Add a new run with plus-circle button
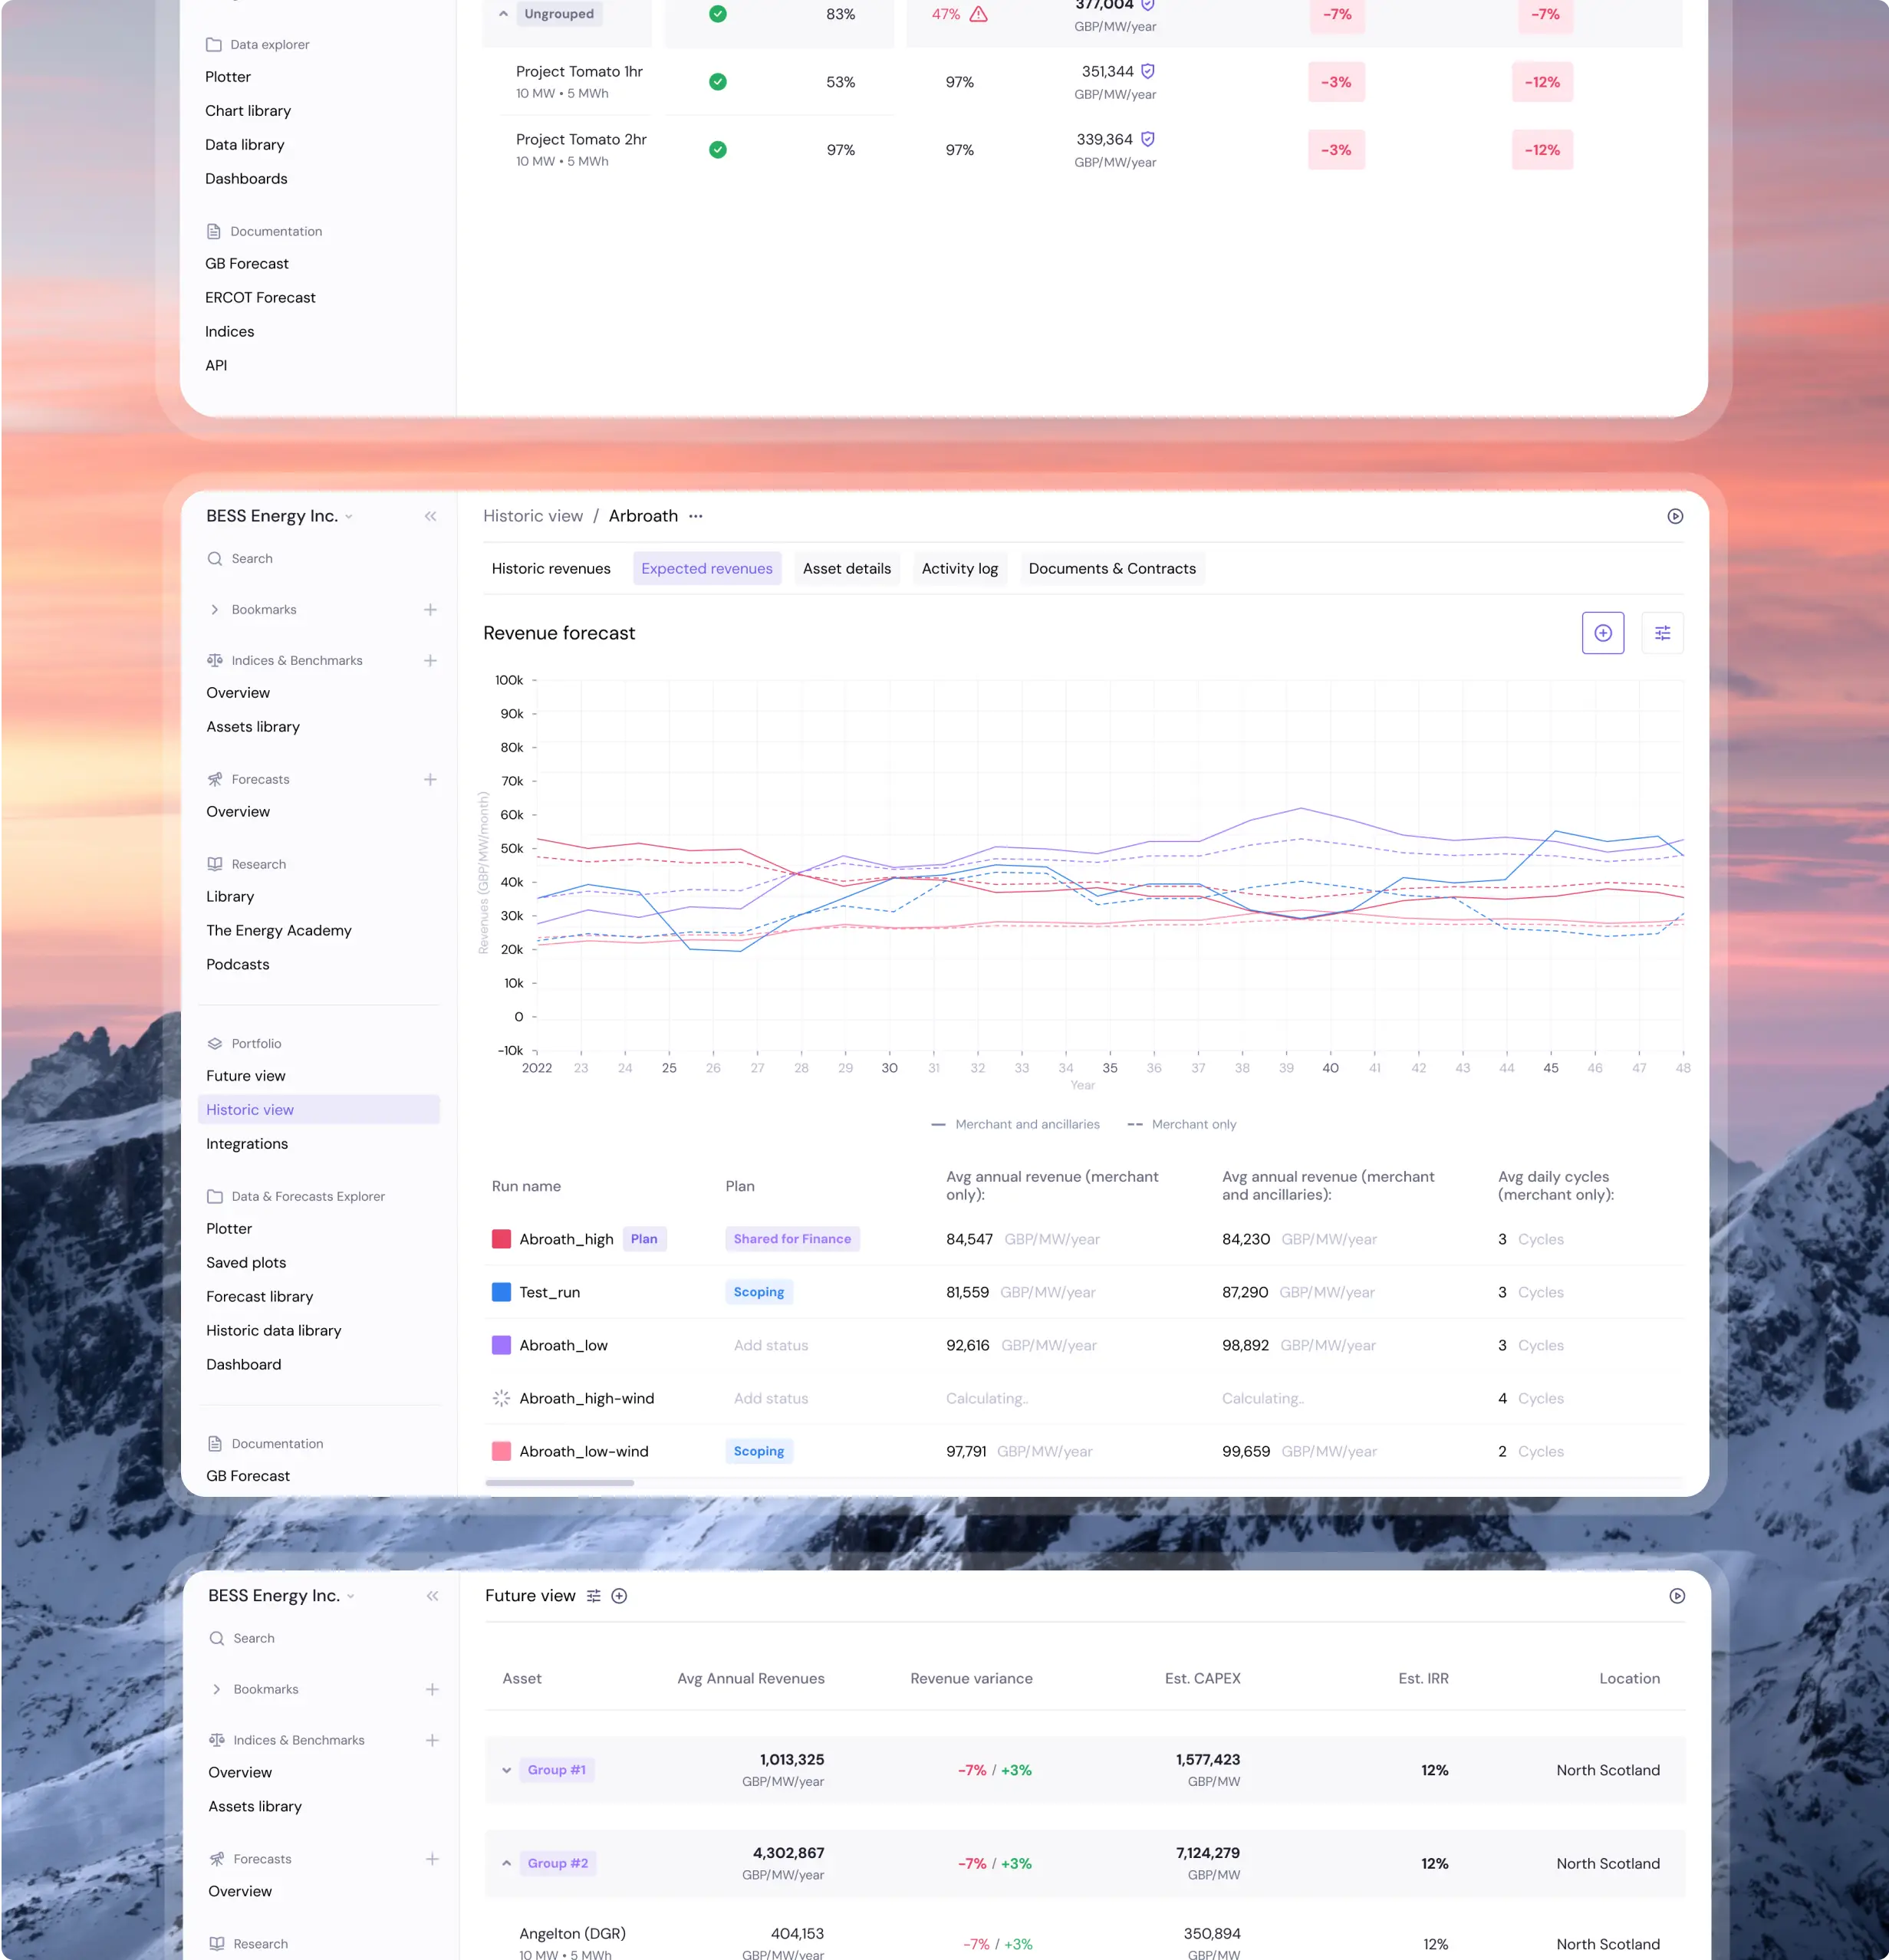This screenshot has height=1960, width=1889. [1602, 633]
